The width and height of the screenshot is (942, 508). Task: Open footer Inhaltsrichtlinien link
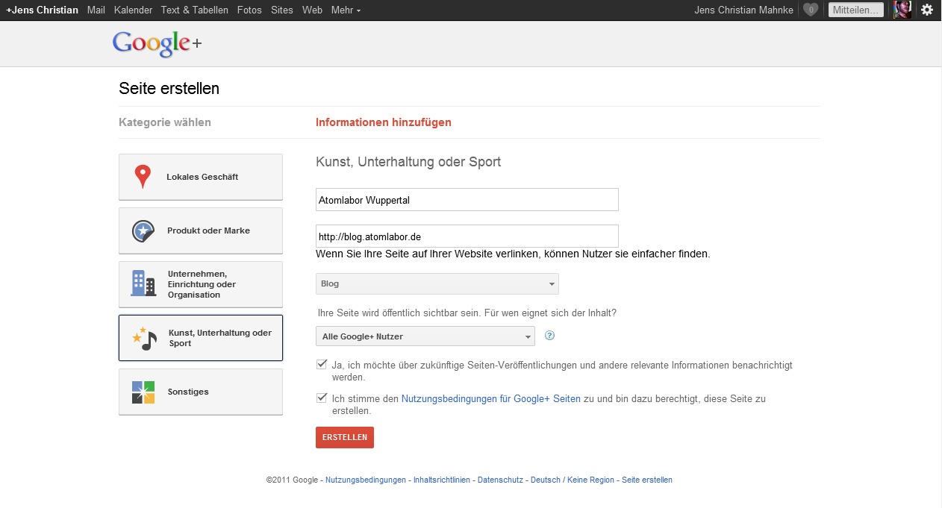point(442,480)
